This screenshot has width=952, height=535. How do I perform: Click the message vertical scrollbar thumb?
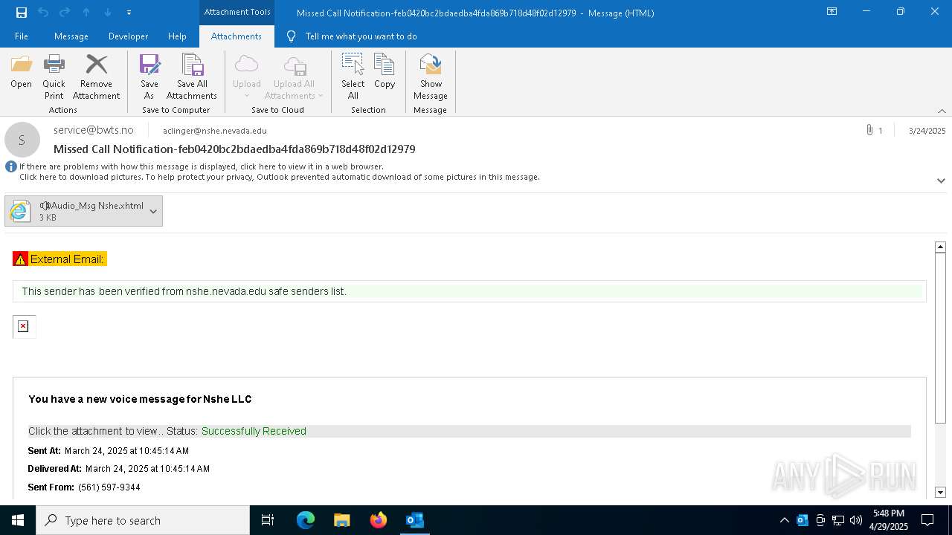pyautogui.click(x=940, y=337)
